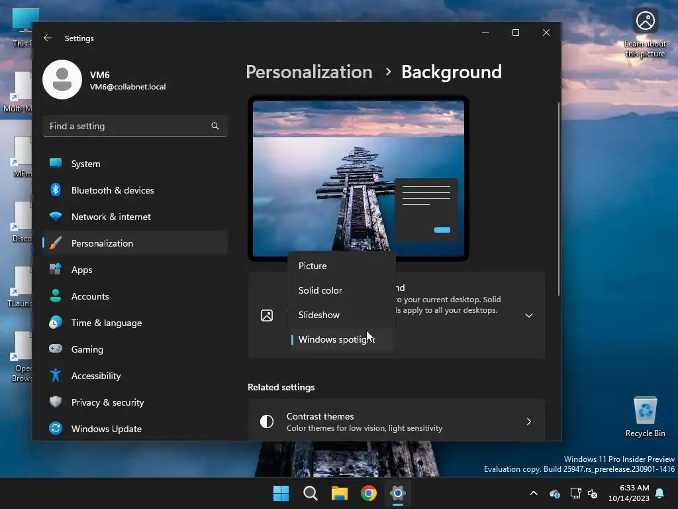Click the Privacy & security shield icon
The image size is (678, 509).
(x=56, y=402)
